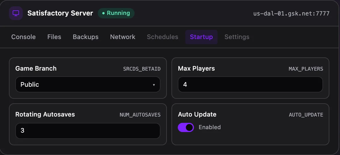Open the Console tab

tap(23, 37)
